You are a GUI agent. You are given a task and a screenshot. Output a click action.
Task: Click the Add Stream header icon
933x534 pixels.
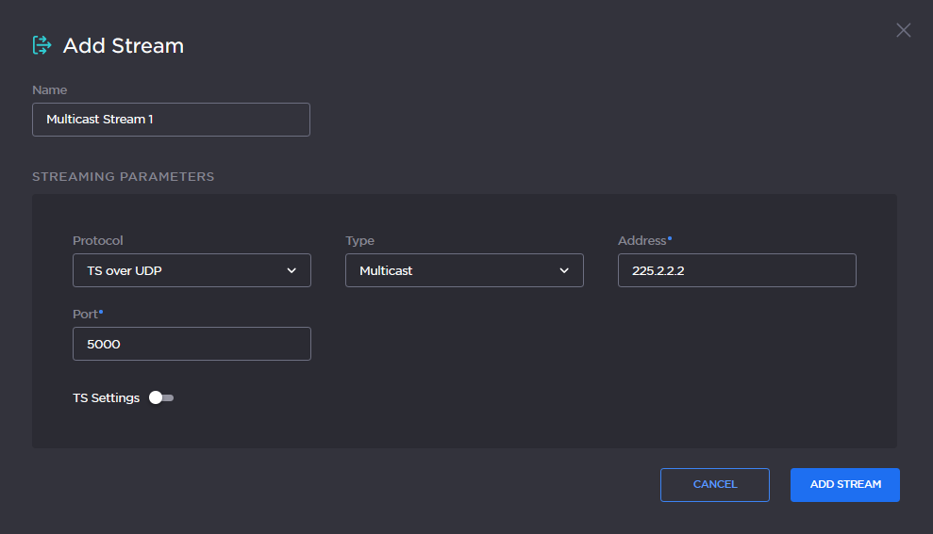[42, 45]
